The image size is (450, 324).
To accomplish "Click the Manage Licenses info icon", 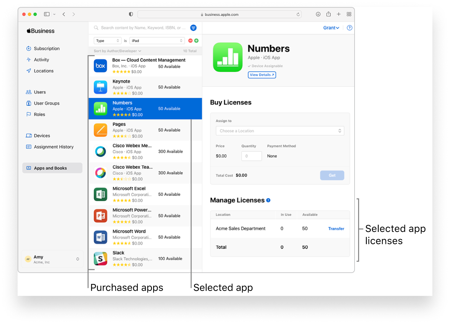I will [268, 200].
